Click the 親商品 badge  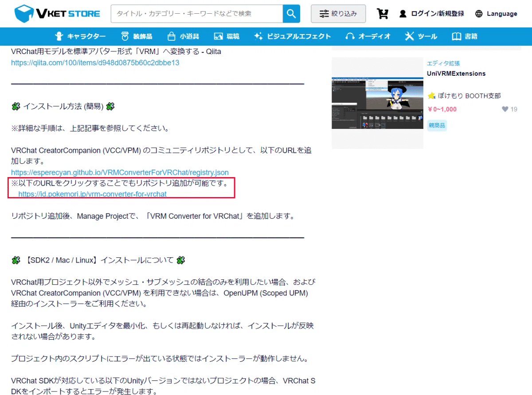coord(437,125)
